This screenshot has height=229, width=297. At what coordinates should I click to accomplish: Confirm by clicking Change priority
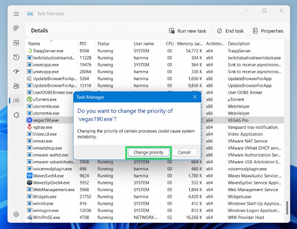(x=148, y=152)
